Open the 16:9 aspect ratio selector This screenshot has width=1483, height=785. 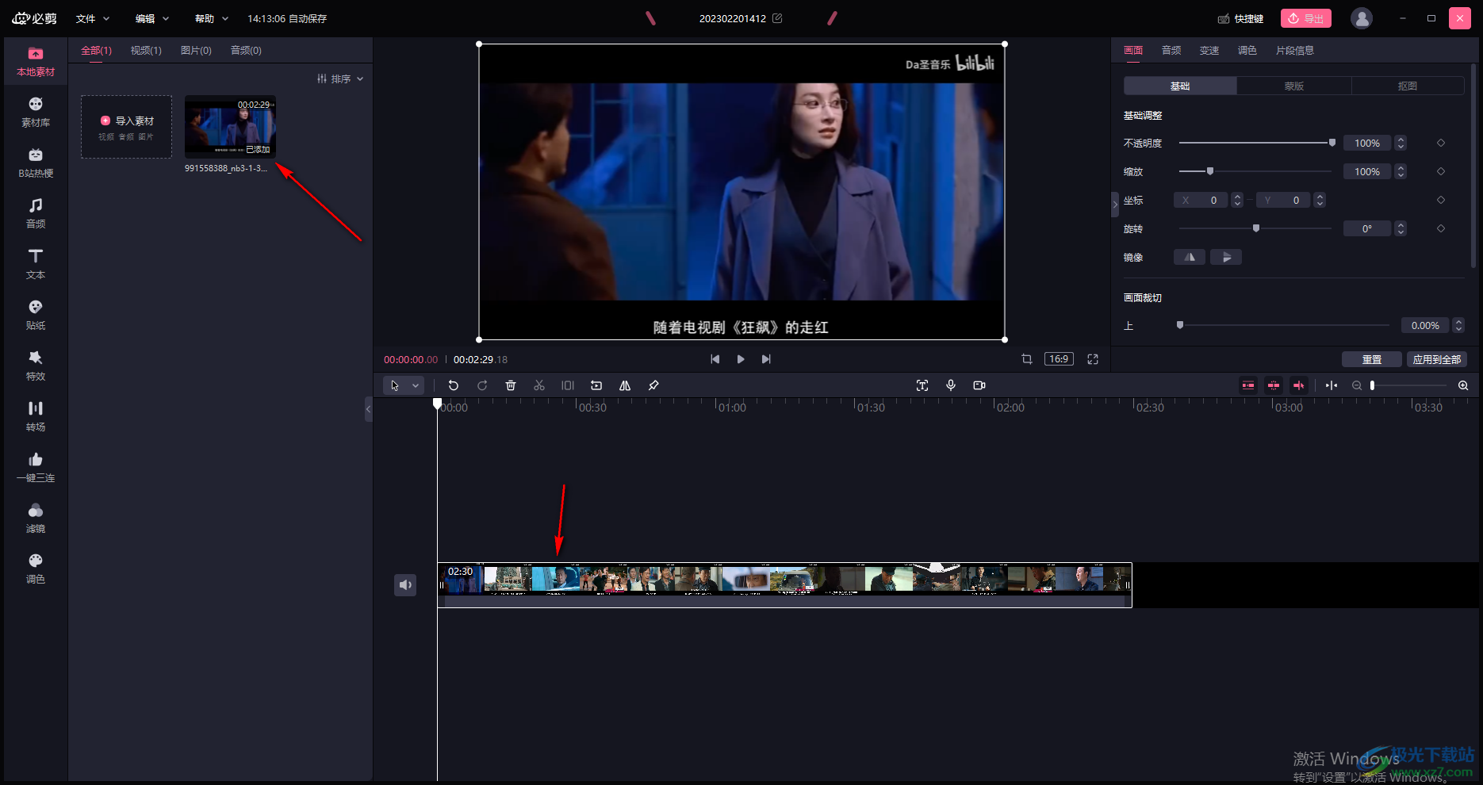pyautogui.click(x=1059, y=359)
